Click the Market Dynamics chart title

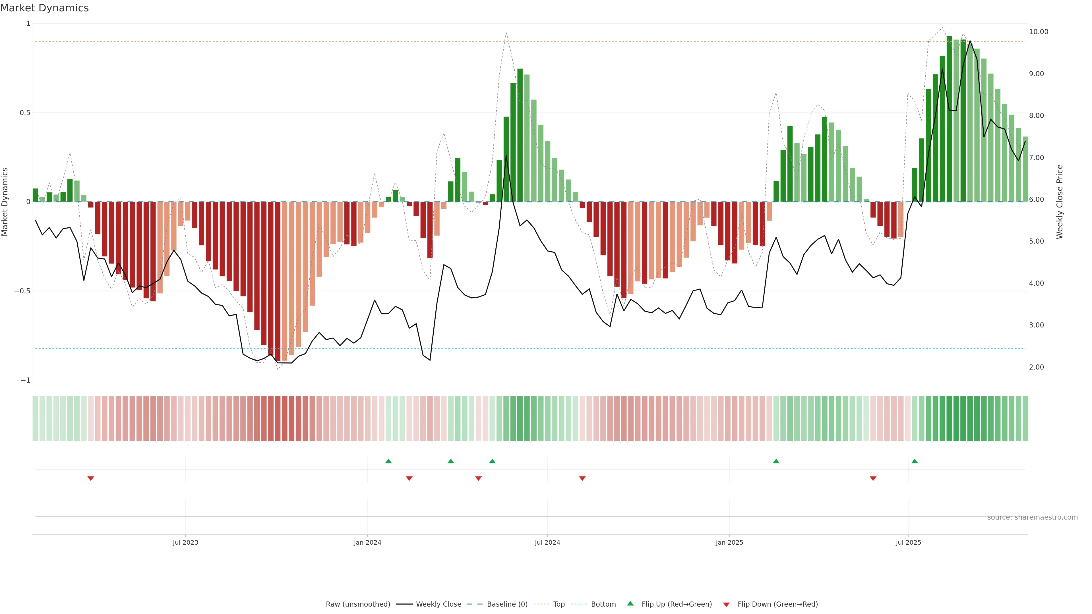pyautogui.click(x=45, y=8)
